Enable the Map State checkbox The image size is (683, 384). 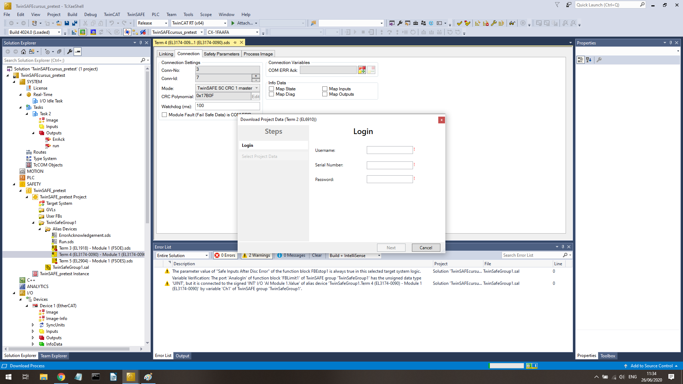(x=271, y=89)
